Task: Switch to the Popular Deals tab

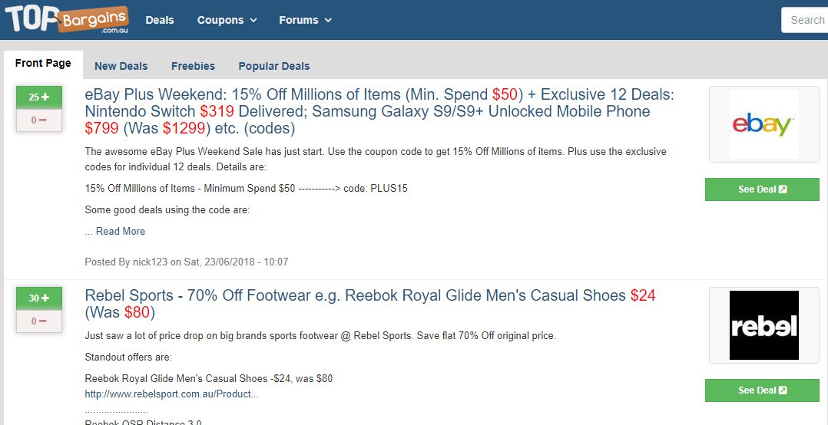Action: (274, 66)
